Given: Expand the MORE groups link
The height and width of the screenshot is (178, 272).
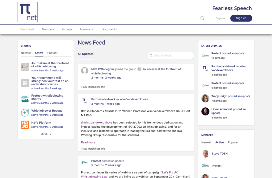Looking at the screenshot, I should [46, 134].
